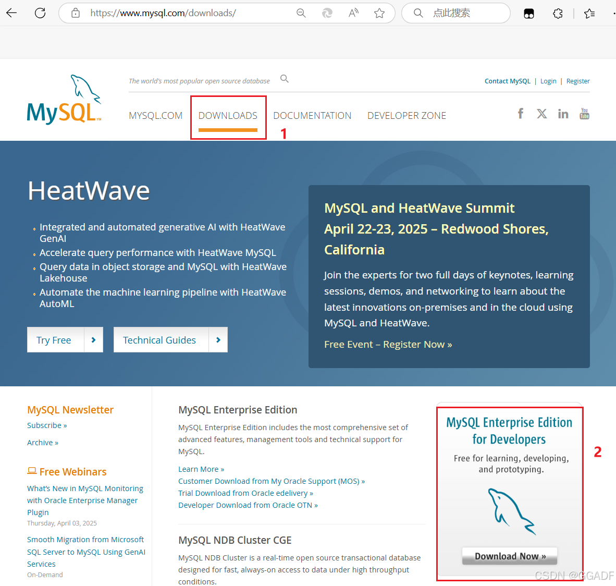Click Developer Download from Oracle OTN link
The width and height of the screenshot is (616, 586).
(248, 505)
